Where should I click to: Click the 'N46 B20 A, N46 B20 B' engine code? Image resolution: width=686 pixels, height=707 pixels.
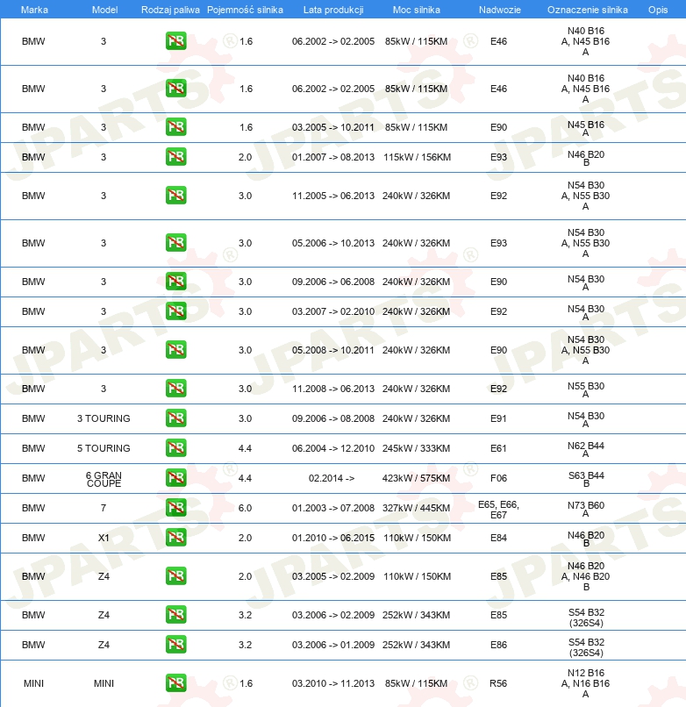pos(585,576)
